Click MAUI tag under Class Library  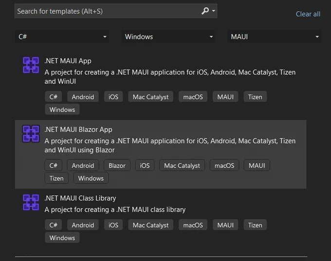[225, 225]
